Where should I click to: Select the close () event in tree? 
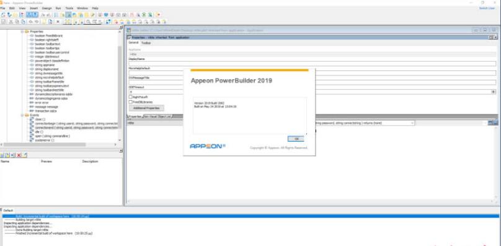[40, 119]
